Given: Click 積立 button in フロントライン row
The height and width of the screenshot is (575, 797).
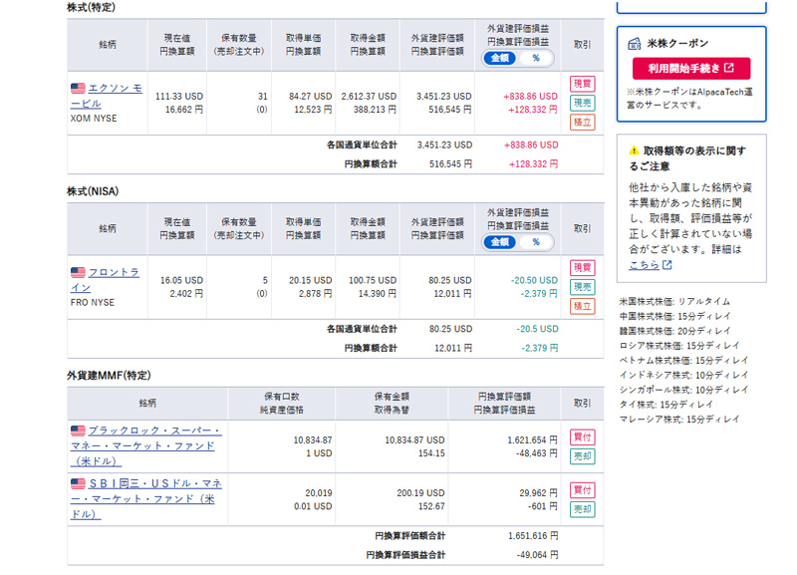Looking at the screenshot, I should [583, 307].
